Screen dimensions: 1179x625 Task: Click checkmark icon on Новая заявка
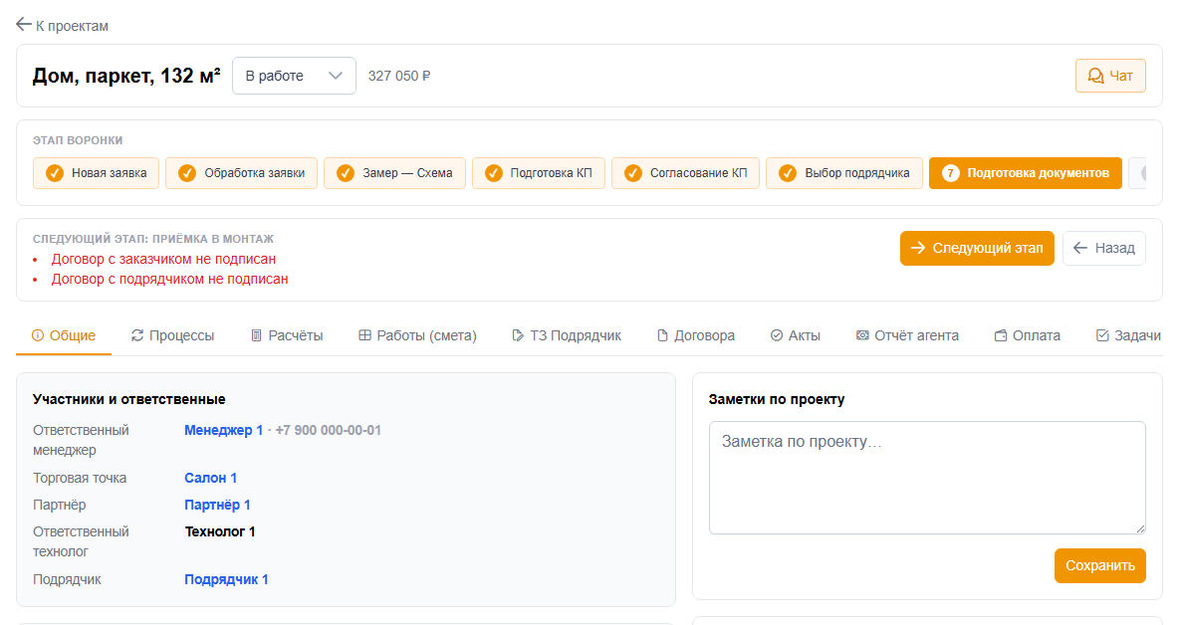(54, 173)
